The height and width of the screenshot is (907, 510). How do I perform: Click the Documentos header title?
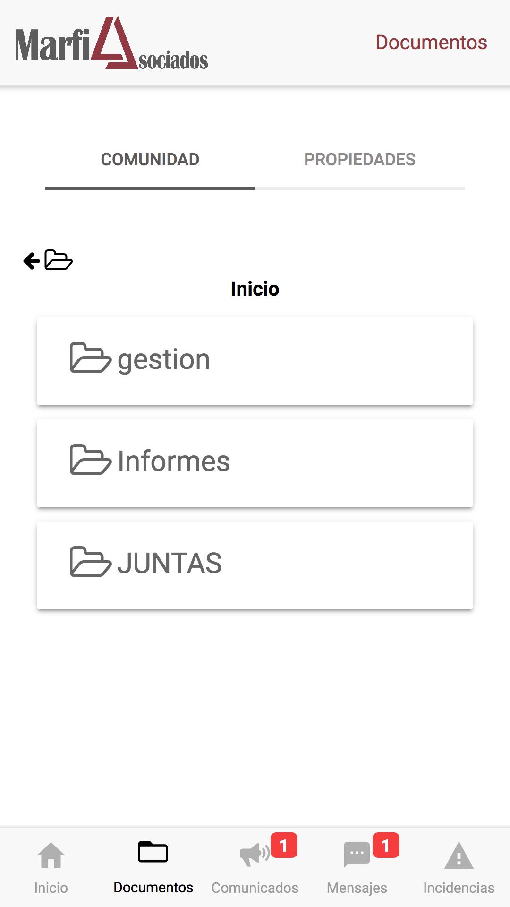[431, 43]
